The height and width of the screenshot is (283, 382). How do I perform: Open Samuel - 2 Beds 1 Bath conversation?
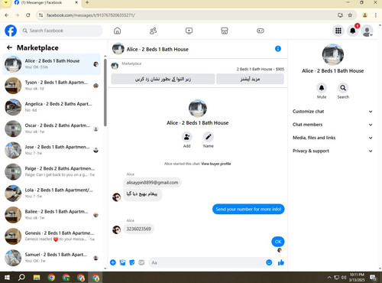pos(51,258)
